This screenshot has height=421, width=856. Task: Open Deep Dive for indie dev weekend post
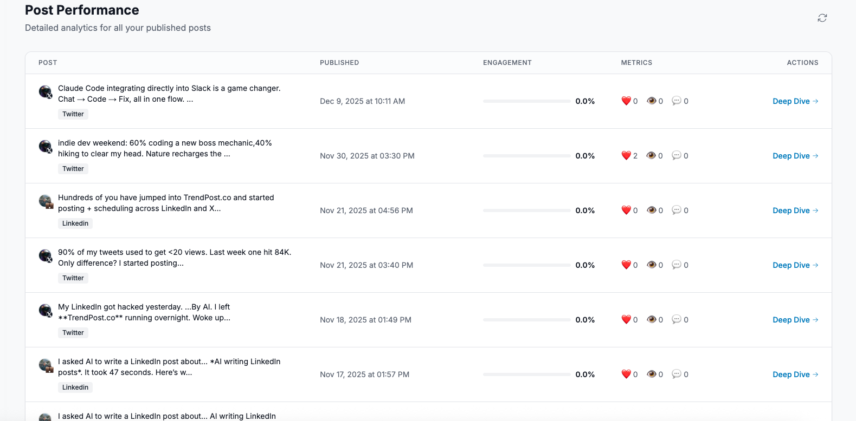pyautogui.click(x=795, y=156)
